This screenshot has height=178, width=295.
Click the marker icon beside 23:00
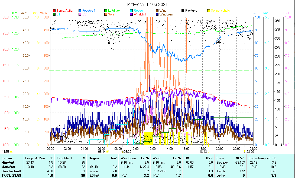[x=245, y=151]
